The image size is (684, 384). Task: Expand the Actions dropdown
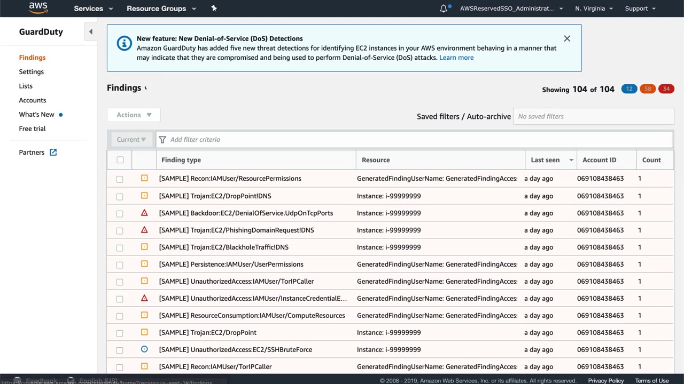tap(134, 115)
